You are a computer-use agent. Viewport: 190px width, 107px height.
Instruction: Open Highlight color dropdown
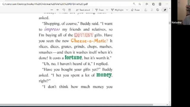(x=127, y=10)
